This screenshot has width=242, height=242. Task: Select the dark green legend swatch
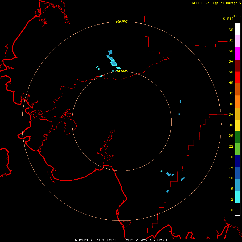pyautogui.click(x=237, y=137)
